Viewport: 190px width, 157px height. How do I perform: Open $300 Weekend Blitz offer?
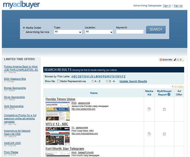[15, 79]
